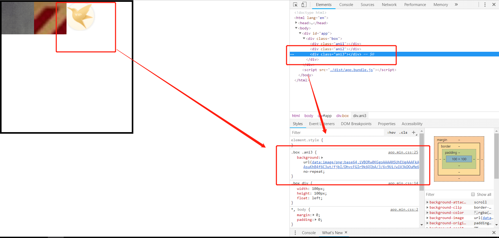Expand computed background-image property

click(x=428, y=218)
